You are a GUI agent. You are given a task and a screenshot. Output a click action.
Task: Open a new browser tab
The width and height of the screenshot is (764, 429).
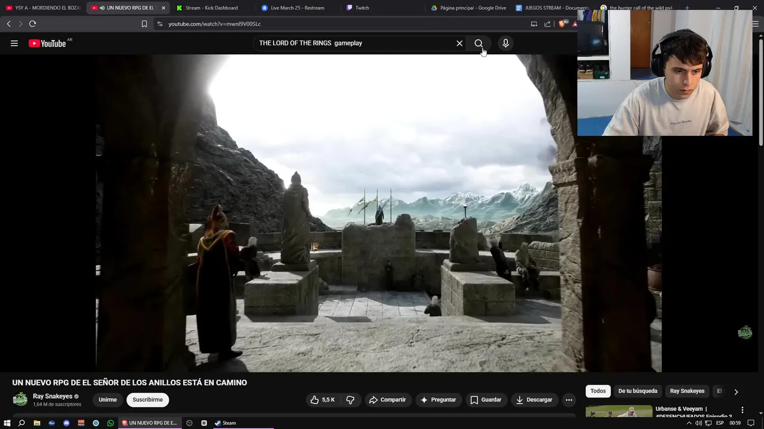tap(687, 8)
